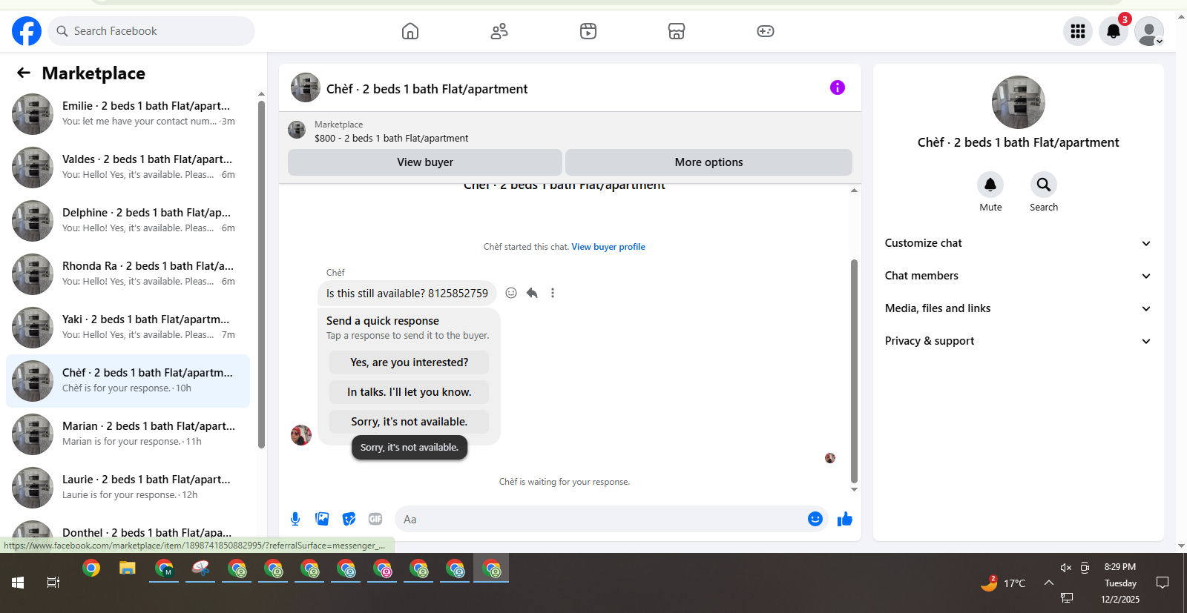Send quick response 'Sorry, it's not available.'
This screenshot has width=1187, height=613.
point(409,422)
